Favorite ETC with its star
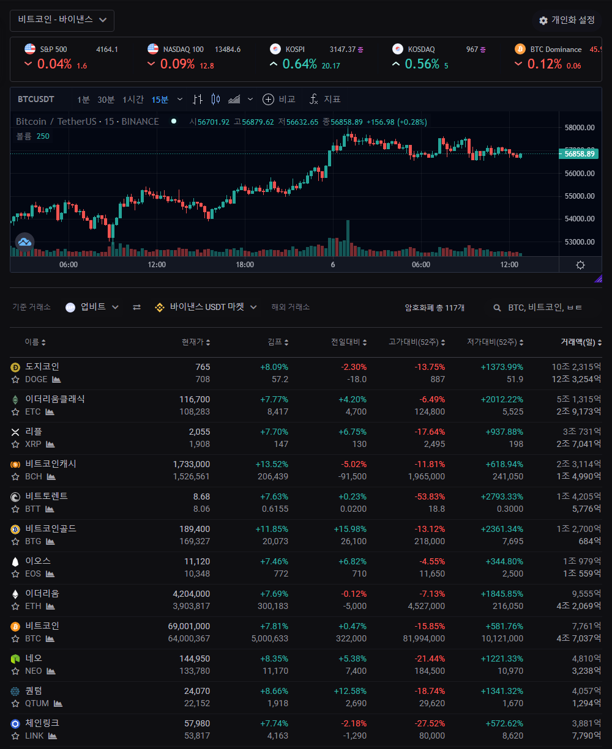The width and height of the screenshot is (612, 749). tap(15, 411)
